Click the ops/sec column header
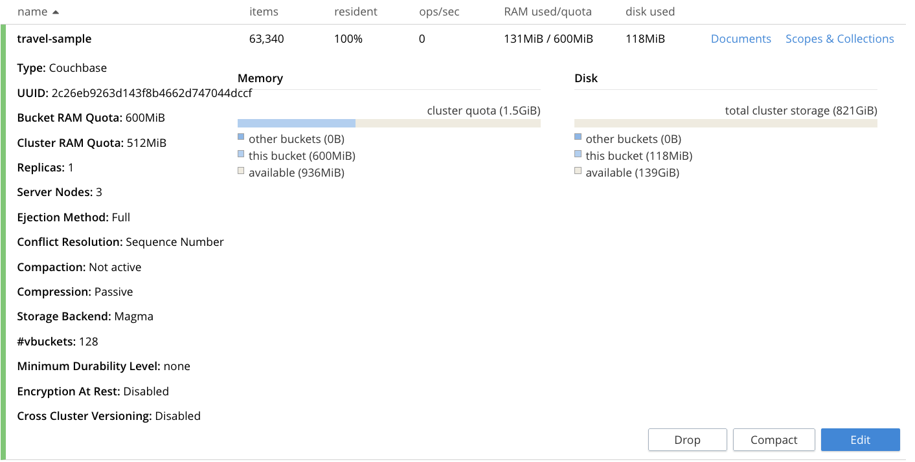Screen dimensions: 915x462 click(x=438, y=12)
